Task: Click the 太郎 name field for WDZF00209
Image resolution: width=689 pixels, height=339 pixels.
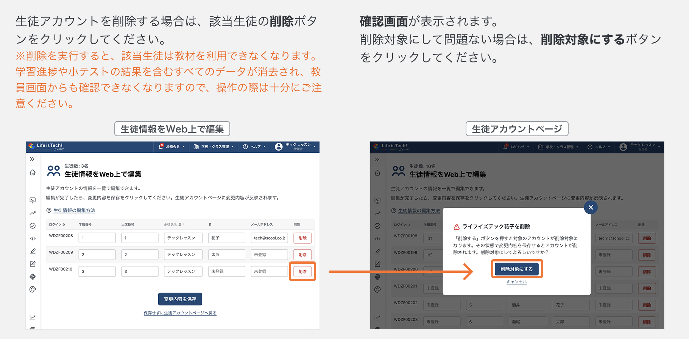Action: click(226, 255)
